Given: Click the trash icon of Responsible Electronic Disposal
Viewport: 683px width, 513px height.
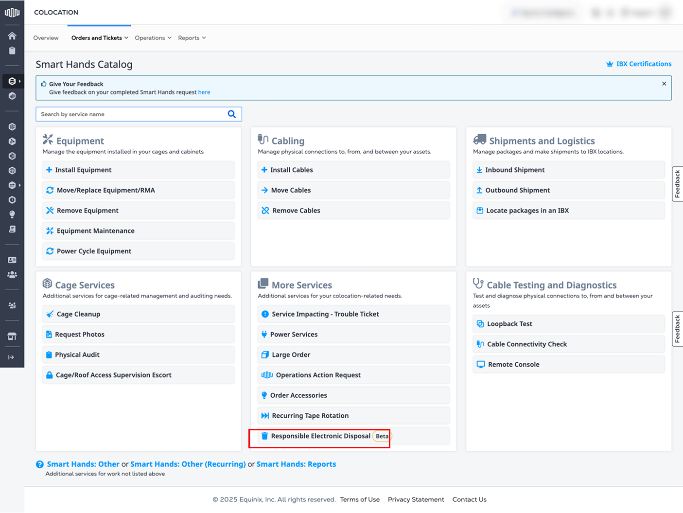Looking at the screenshot, I should (264, 436).
